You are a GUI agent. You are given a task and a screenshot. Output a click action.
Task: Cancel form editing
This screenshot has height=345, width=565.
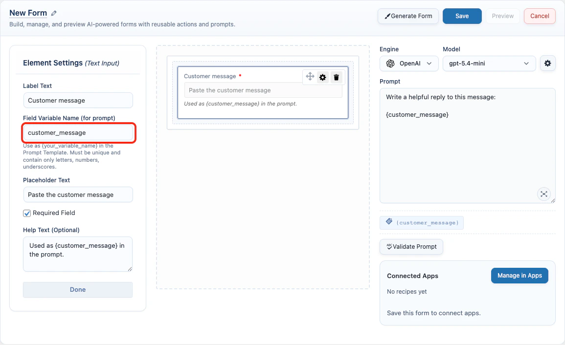click(539, 16)
